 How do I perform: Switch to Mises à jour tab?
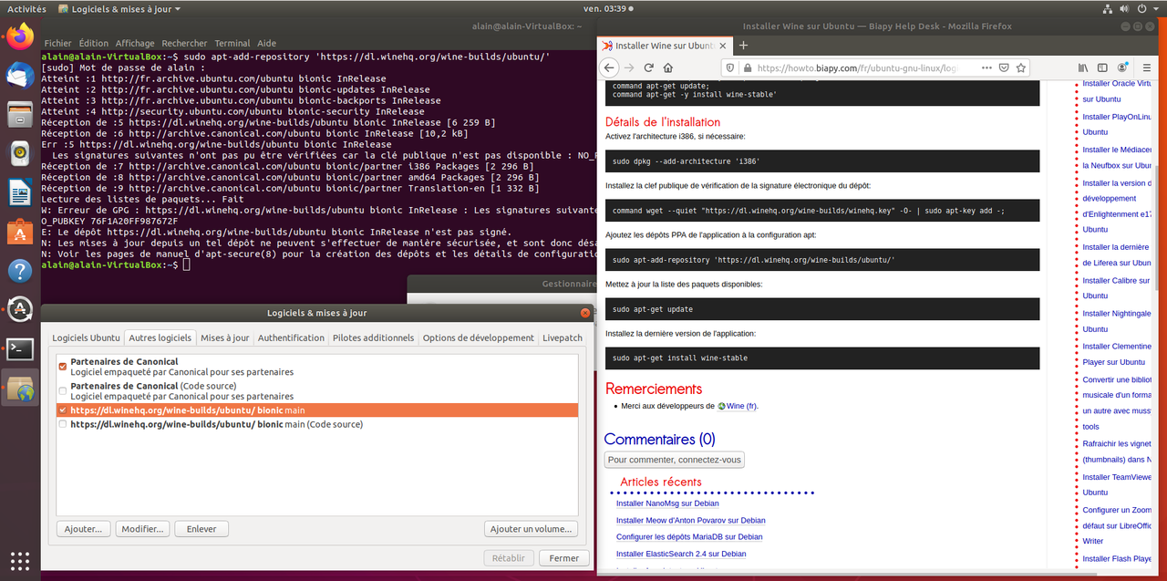click(x=224, y=337)
